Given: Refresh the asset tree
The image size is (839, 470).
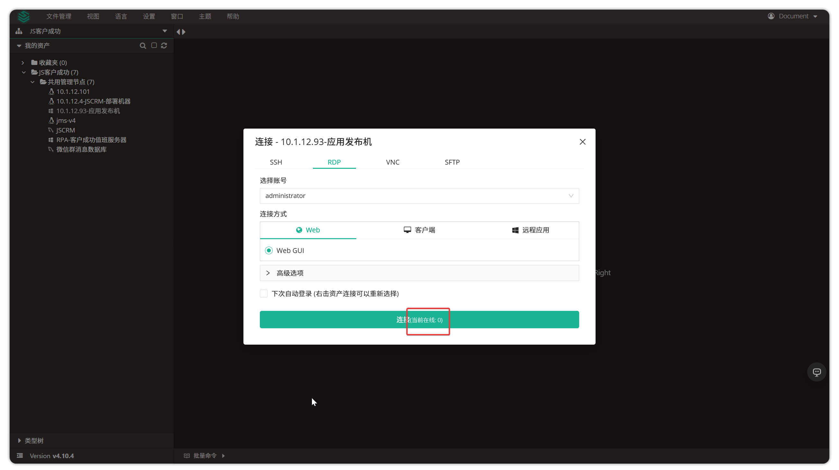Looking at the screenshot, I should pos(164,46).
